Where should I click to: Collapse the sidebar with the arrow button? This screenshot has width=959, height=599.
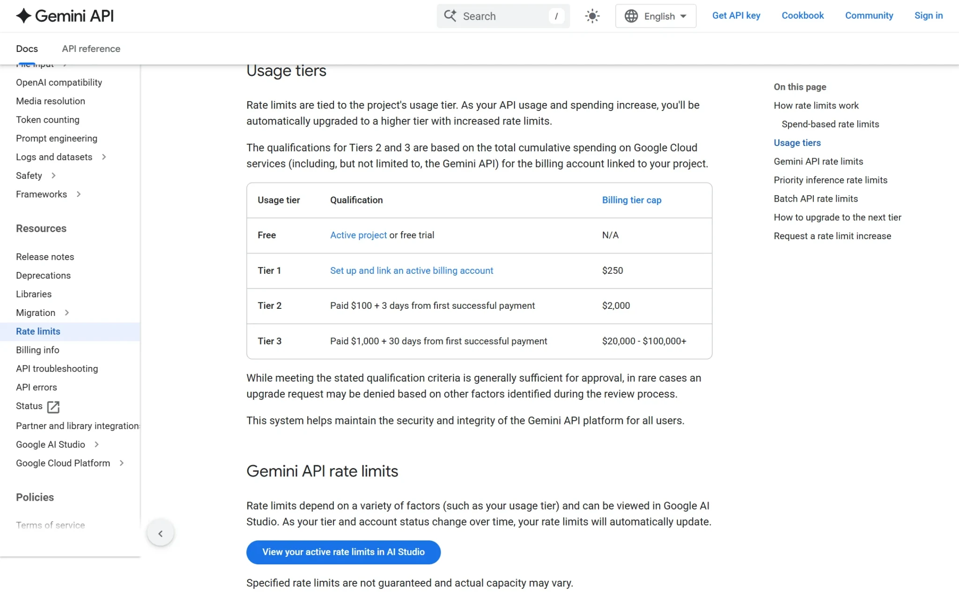pyautogui.click(x=161, y=533)
